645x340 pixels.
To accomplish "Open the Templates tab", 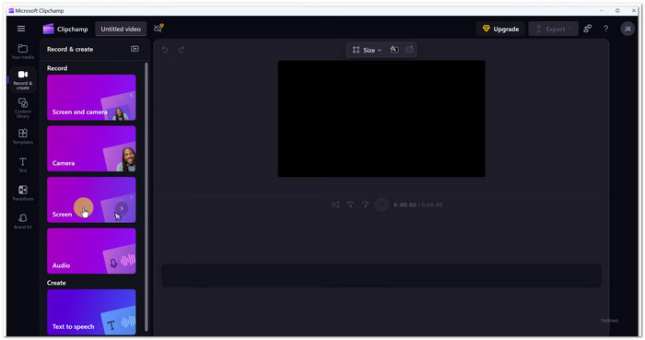I will (x=23, y=136).
